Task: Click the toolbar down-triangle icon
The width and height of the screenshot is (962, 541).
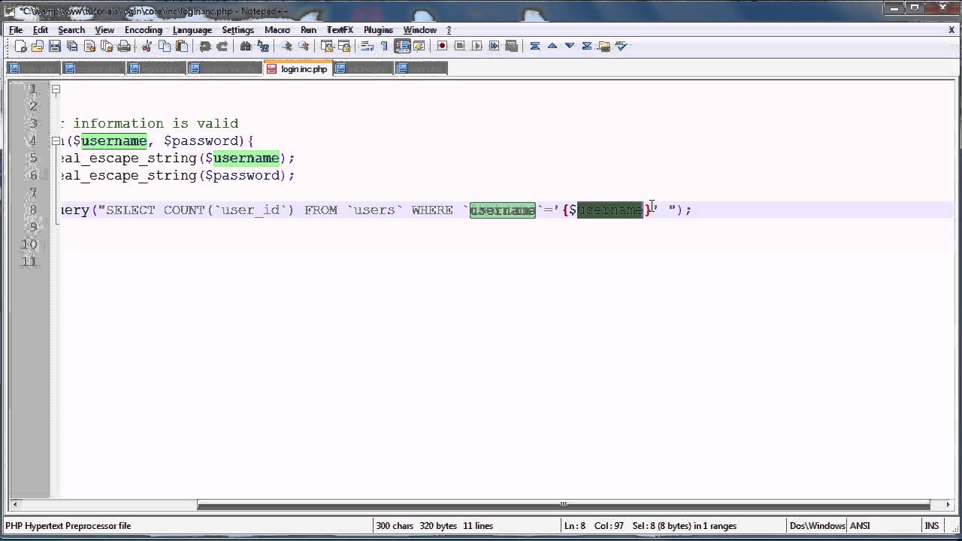Action: coord(570,46)
